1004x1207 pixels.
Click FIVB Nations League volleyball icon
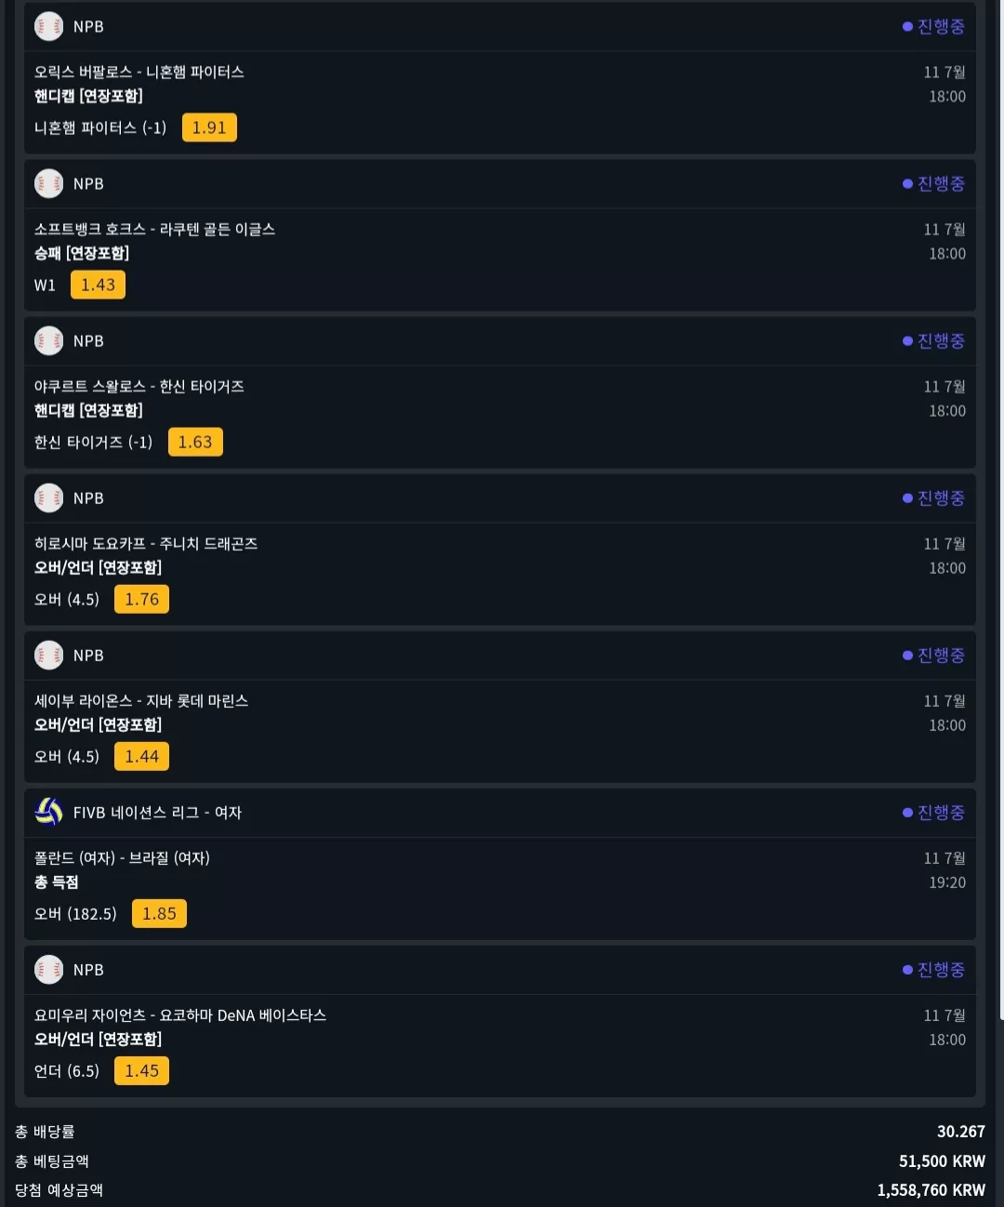48,812
